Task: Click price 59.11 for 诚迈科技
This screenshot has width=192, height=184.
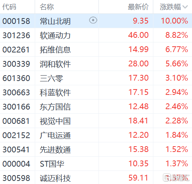Action: (x=138, y=178)
